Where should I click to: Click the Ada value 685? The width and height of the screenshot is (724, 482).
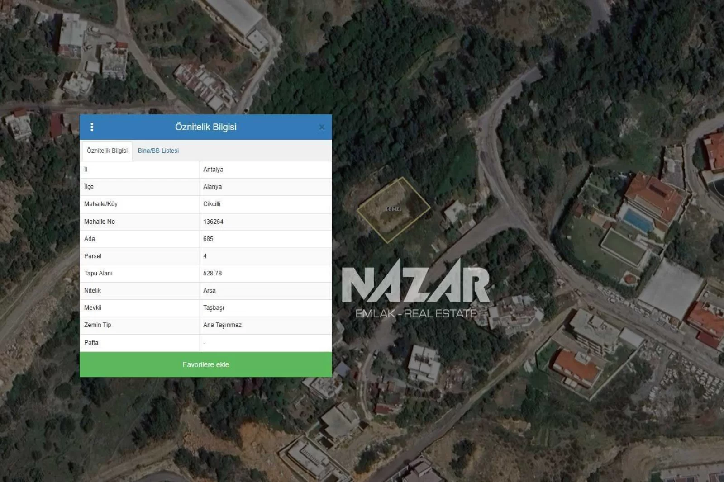pyautogui.click(x=208, y=239)
